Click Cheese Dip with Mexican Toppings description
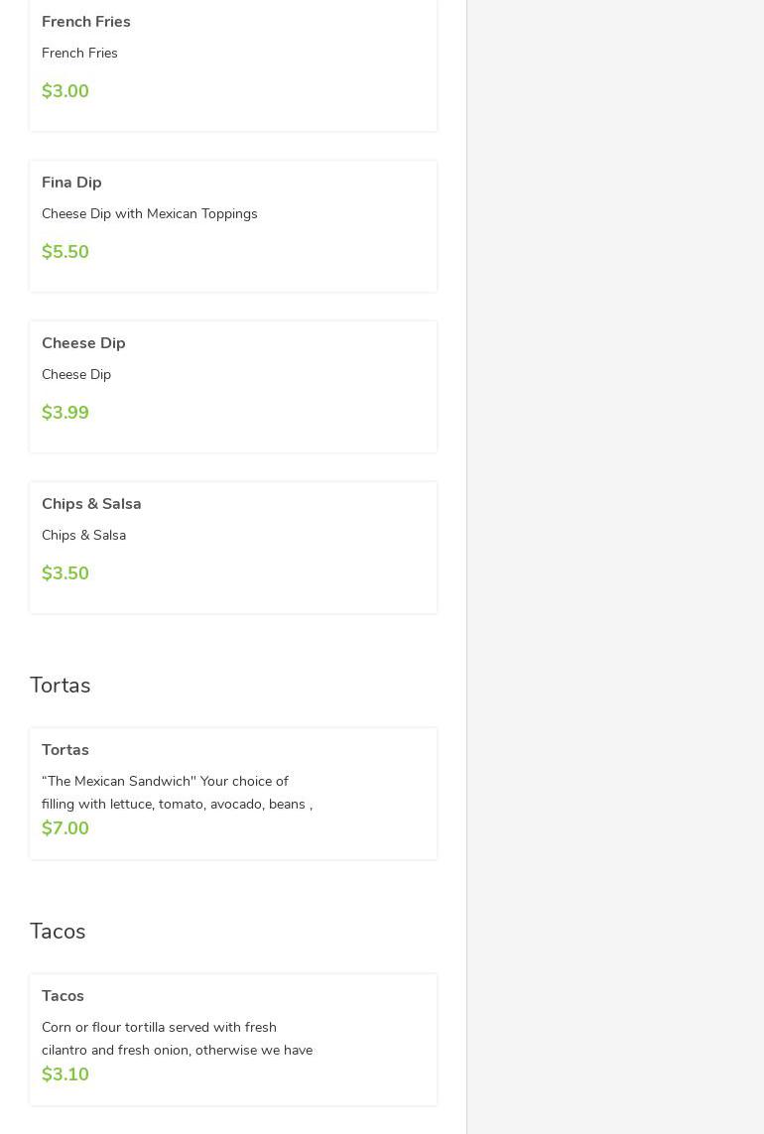The width and height of the screenshot is (764, 1134). [x=150, y=214]
